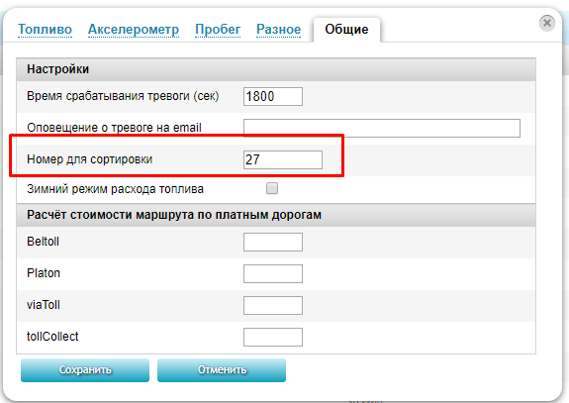
Task: Enable Зимний режим расхода топлива checkbox
Action: [272, 188]
